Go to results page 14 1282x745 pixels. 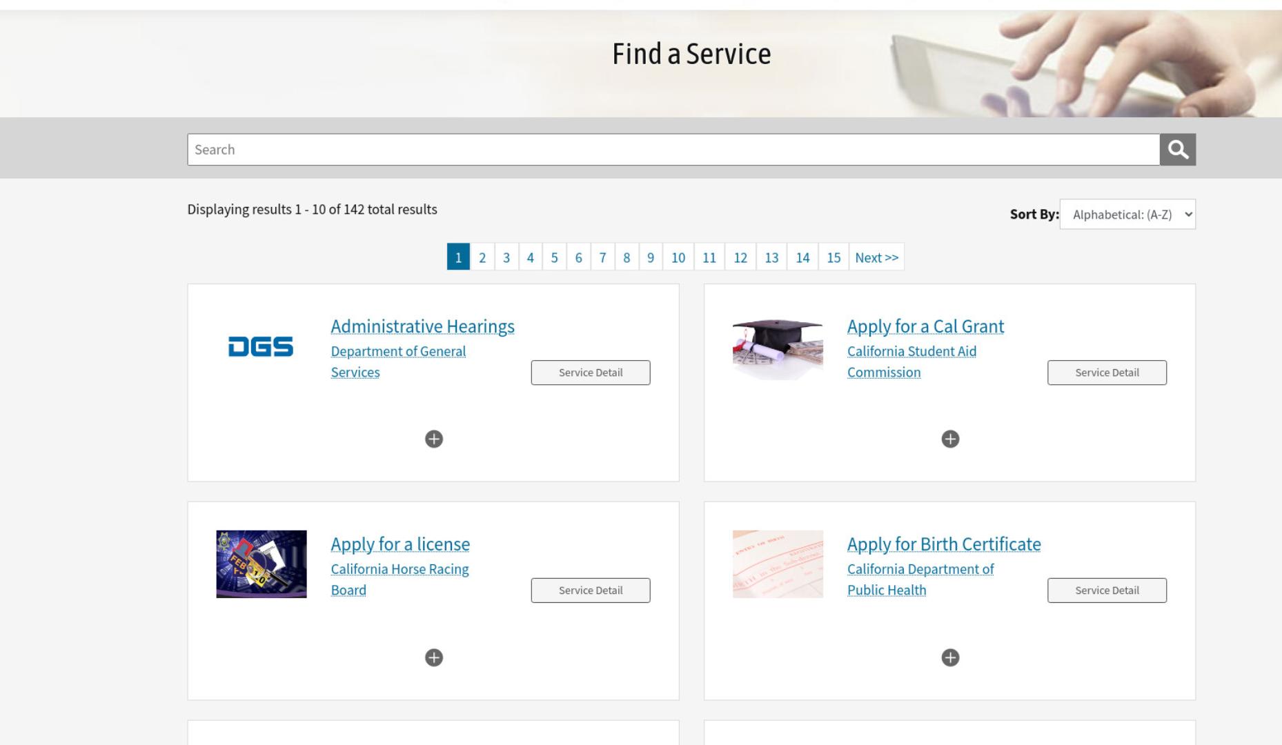pos(802,257)
